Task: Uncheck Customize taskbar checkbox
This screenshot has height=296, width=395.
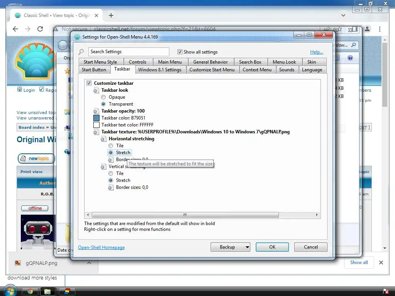Action: (x=89, y=83)
